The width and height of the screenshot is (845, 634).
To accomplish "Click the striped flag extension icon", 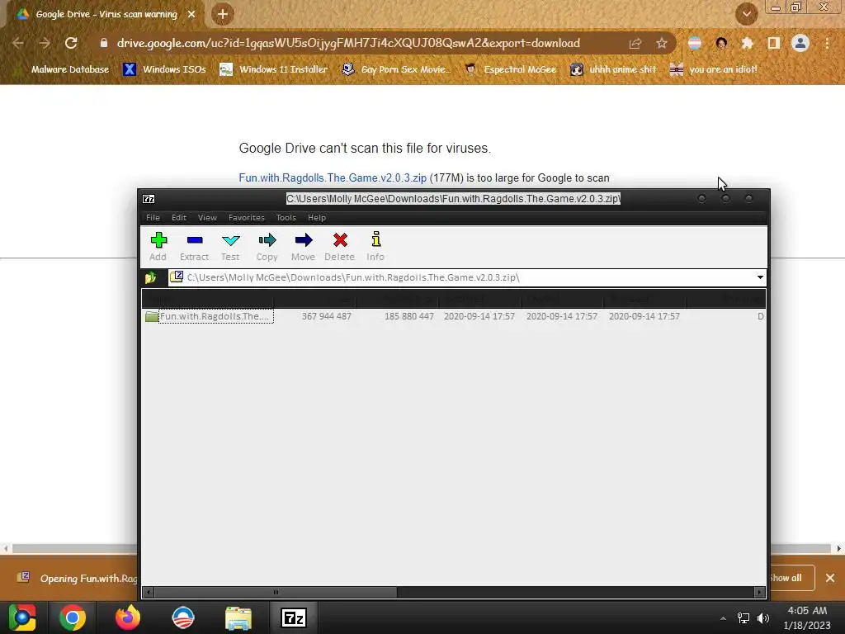I will pos(695,43).
